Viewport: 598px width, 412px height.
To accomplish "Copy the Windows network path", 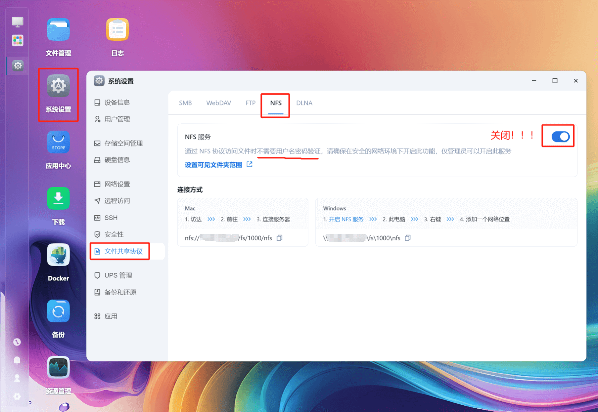I will coord(407,238).
